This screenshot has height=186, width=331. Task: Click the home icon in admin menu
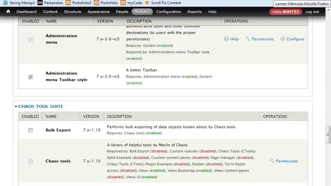pyautogui.click(x=8, y=11)
